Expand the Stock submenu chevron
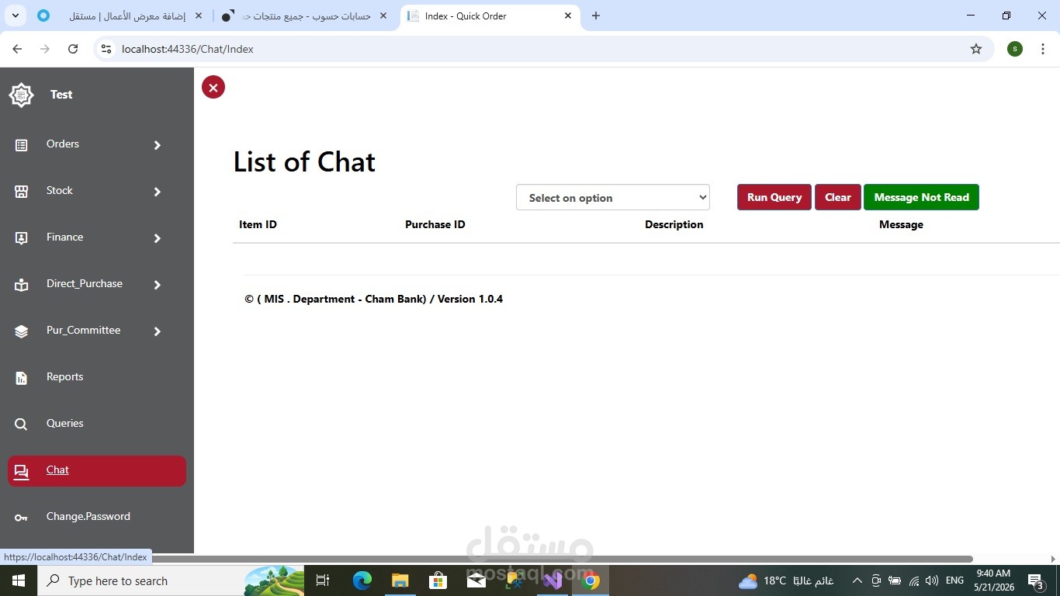 158,192
